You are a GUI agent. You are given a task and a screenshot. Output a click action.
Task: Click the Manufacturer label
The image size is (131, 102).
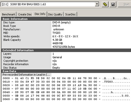click(12, 29)
